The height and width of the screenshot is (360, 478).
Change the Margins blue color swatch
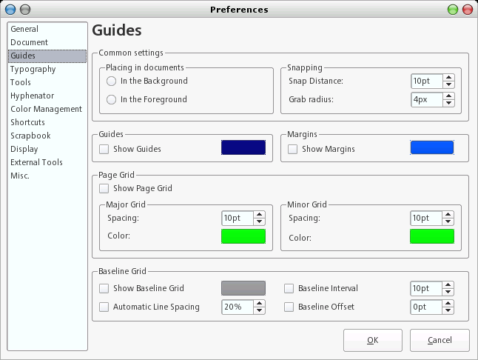(x=432, y=147)
